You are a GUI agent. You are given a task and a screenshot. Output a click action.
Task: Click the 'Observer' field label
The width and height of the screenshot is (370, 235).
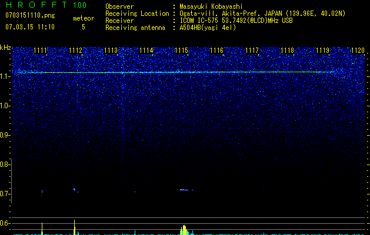pyautogui.click(x=119, y=6)
